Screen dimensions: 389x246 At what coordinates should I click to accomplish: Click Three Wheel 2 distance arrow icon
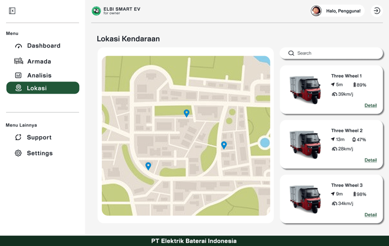tap(333, 139)
